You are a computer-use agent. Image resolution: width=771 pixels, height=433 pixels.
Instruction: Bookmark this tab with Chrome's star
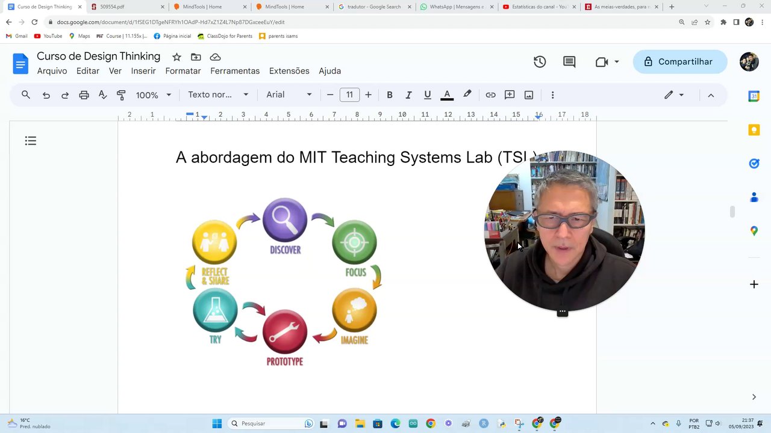click(708, 22)
